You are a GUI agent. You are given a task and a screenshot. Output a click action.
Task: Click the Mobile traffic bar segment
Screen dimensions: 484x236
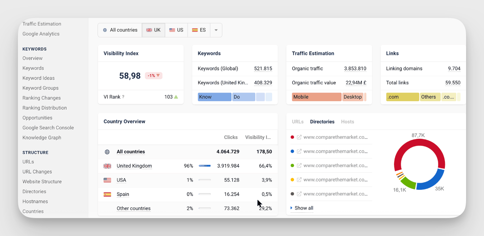click(x=316, y=97)
